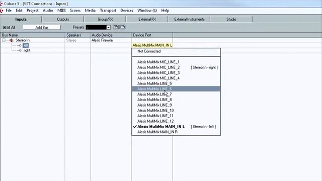This screenshot has width=322, height=181.
Task: Click the Bus Name column header
Action: (32, 35)
